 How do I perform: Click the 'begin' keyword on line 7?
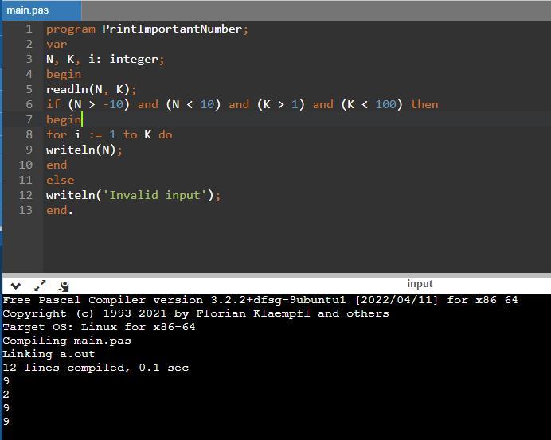click(x=64, y=119)
